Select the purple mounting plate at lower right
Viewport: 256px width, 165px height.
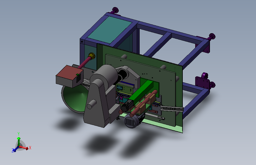[x=203, y=82]
